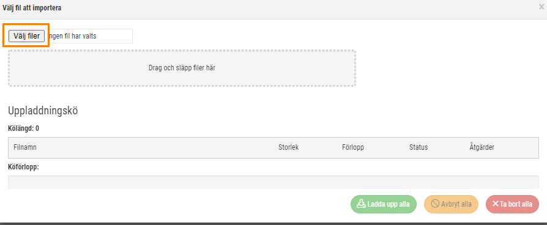
Task: Click the Filnamn column header
Action: [24, 147]
